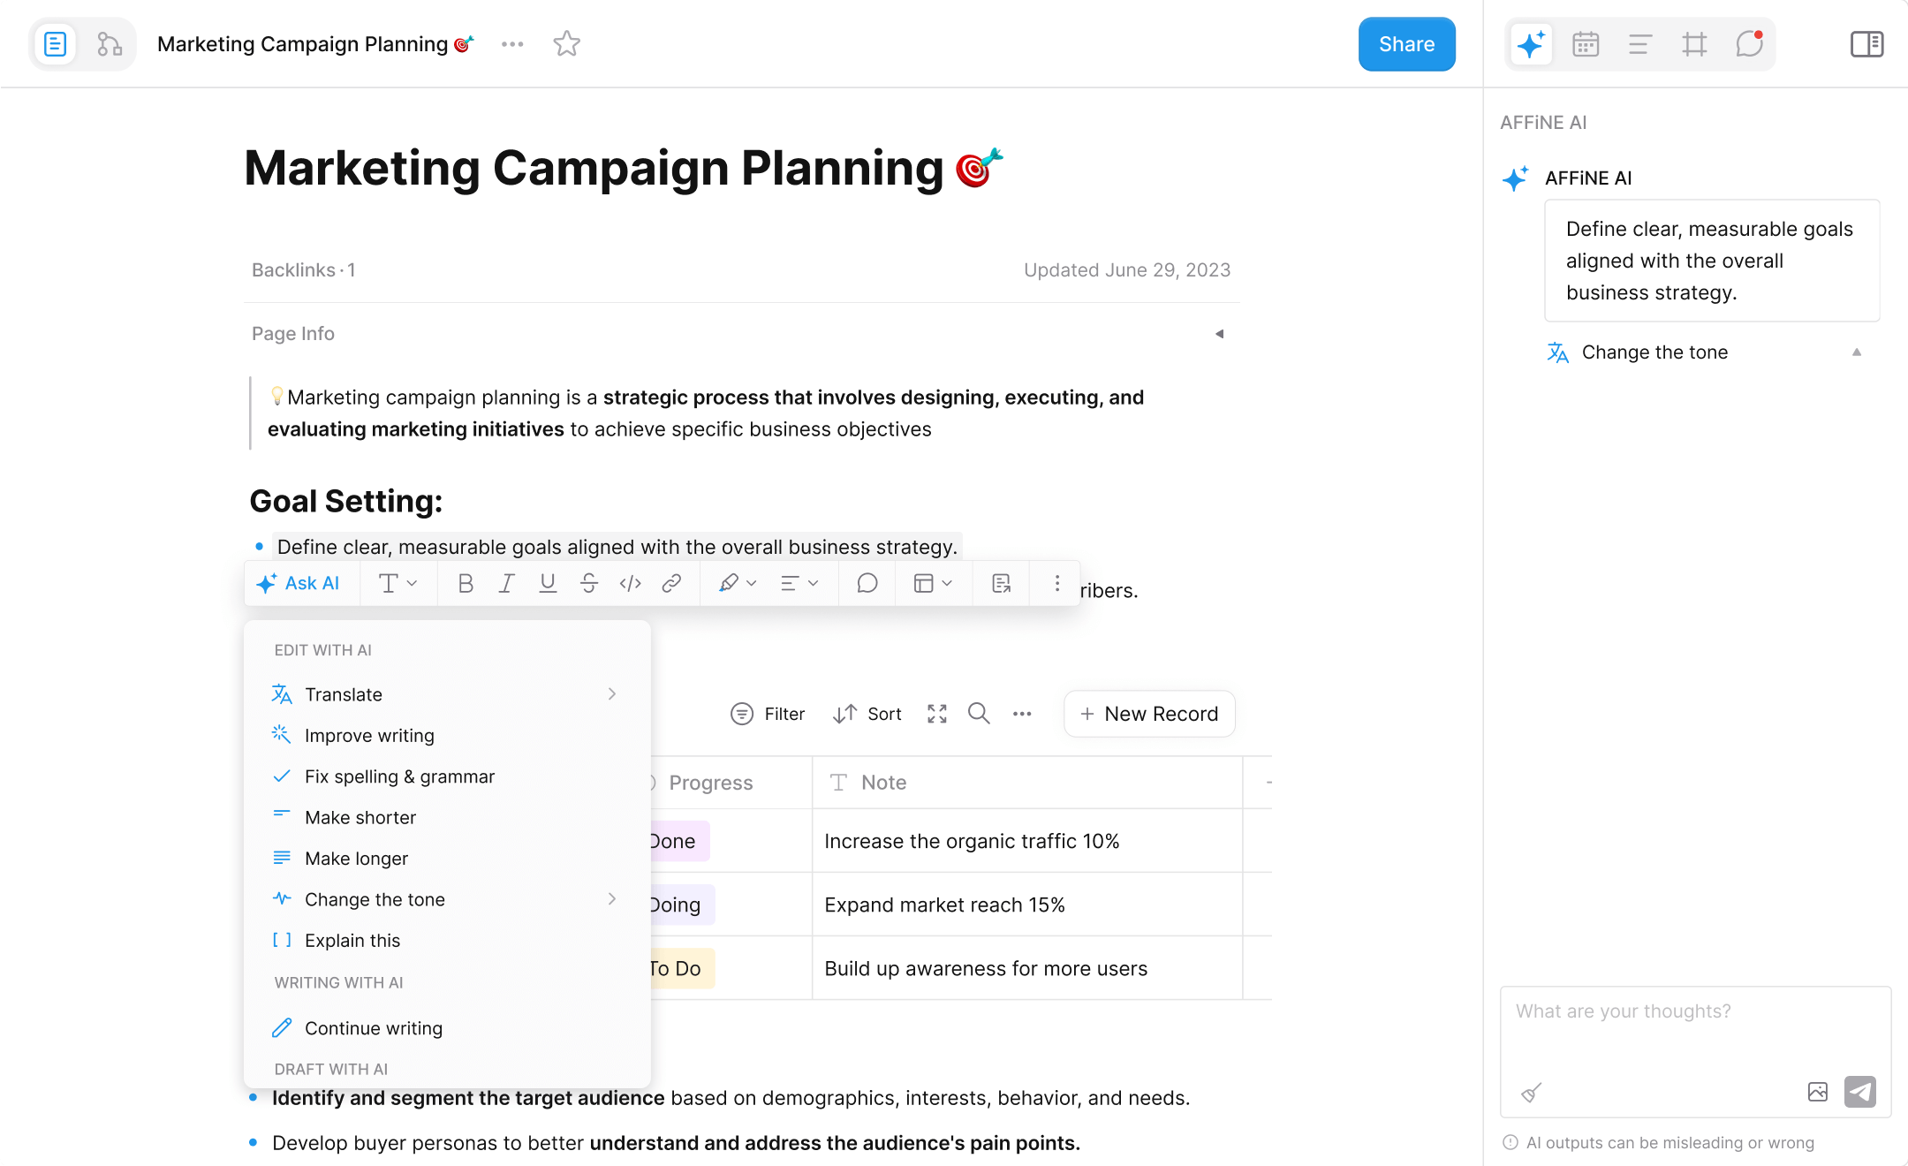Image resolution: width=1908 pixels, height=1166 pixels.
Task: Select Make shorter from the AI menu
Action: pyautogui.click(x=360, y=817)
